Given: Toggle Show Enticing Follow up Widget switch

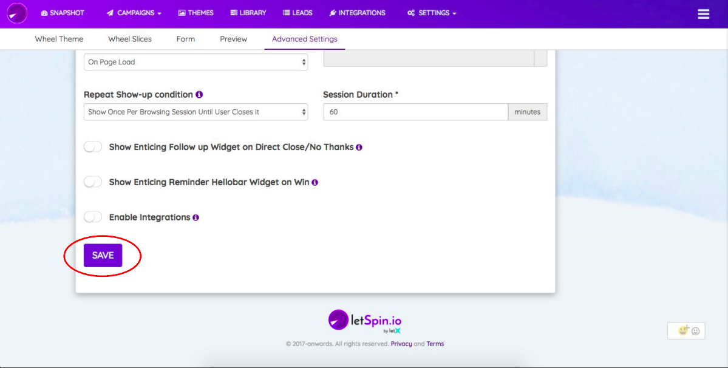Looking at the screenshot, I should [x=93, y=146].
